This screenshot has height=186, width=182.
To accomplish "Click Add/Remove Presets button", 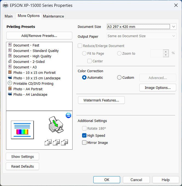I will pos(39,36).
